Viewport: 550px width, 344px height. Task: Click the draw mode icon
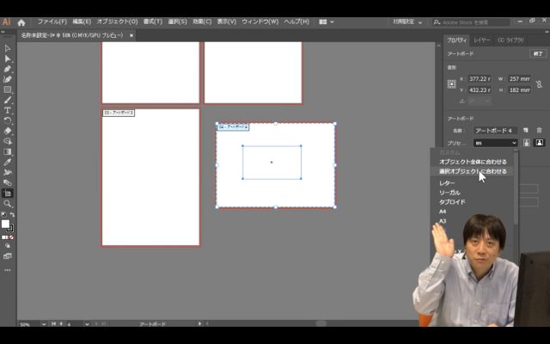click(x=8, y=246)
